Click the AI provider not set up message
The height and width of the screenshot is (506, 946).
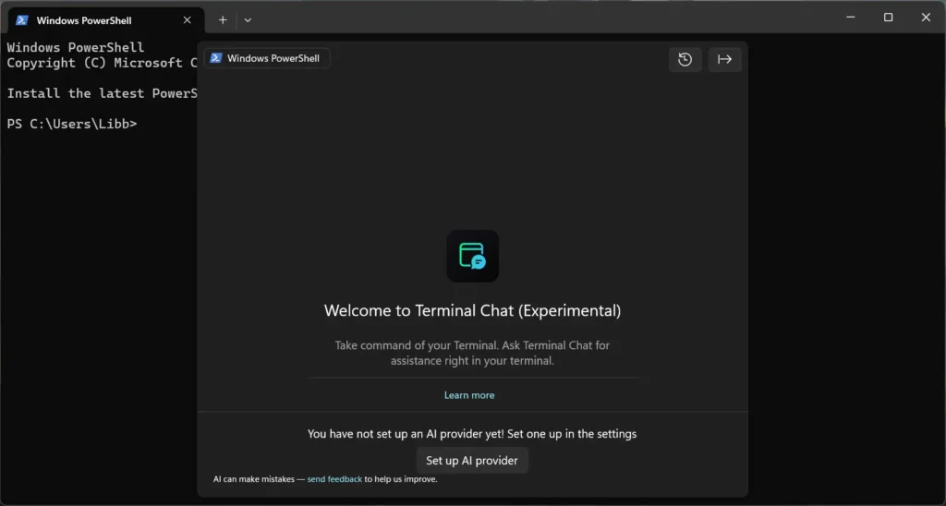[472, 433]
